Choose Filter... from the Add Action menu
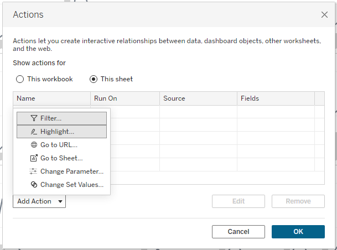The image size is (337, 250). tap(61, 118)
